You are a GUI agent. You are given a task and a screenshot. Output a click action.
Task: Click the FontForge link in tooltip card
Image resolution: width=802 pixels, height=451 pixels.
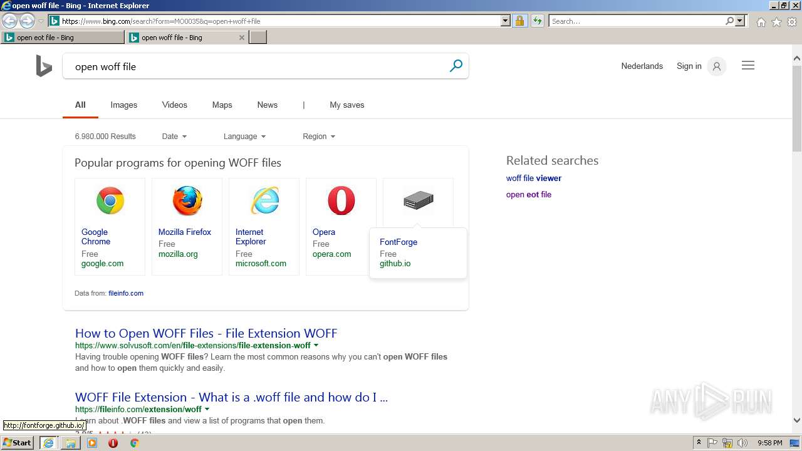click(398, 242)
